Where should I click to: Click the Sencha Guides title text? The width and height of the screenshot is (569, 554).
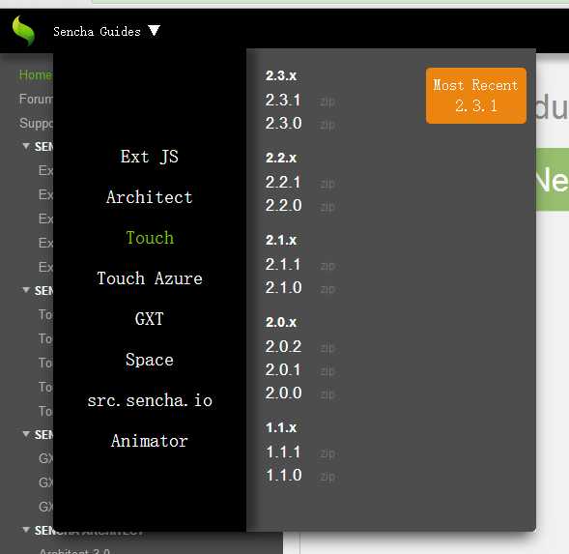coord(97,32)
